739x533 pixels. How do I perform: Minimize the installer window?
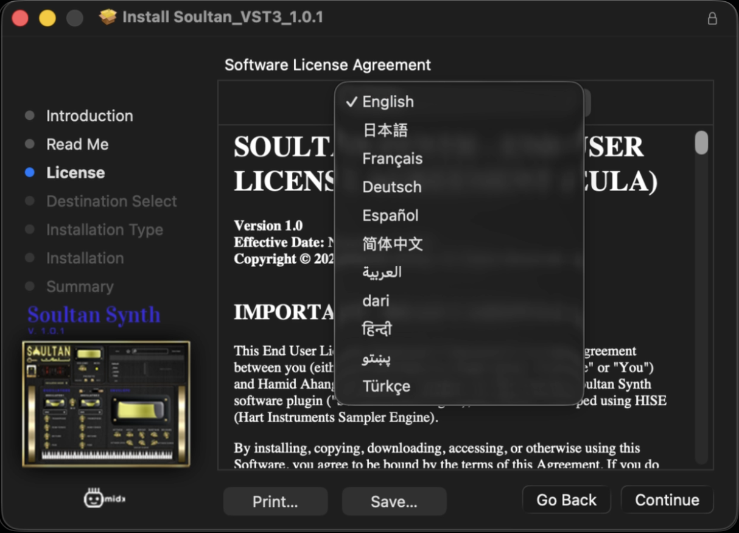47,18
